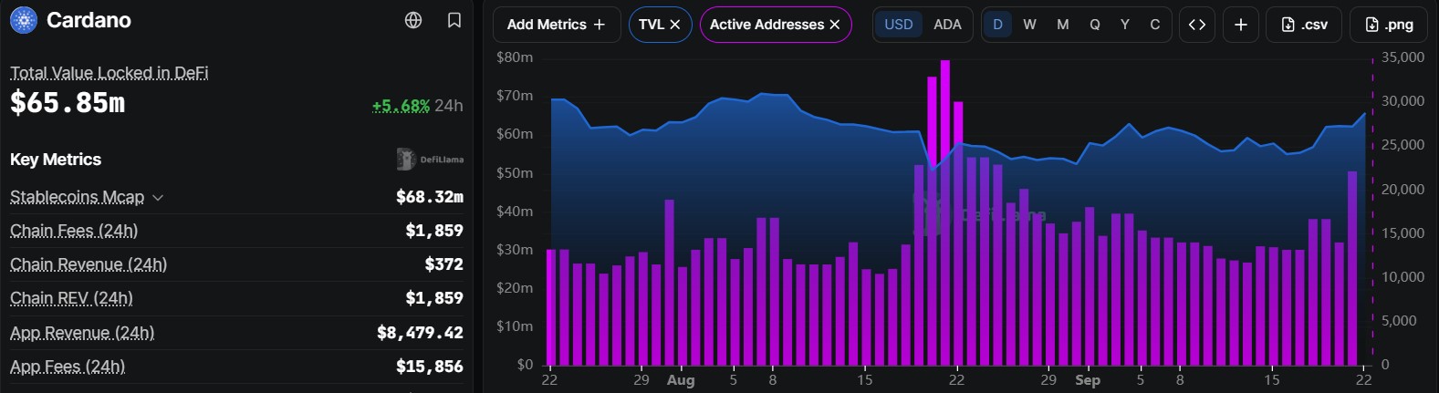Open the Cardano website globe icon
The height and width of the screenshot is (393, 1439).
(x=413, y=20)
